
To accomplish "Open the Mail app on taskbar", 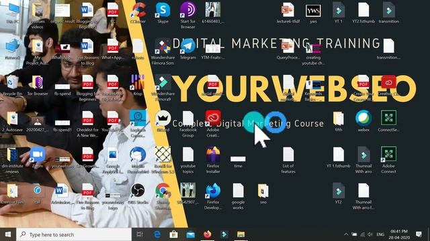I will pyautogui.click(x=190, y=234).
